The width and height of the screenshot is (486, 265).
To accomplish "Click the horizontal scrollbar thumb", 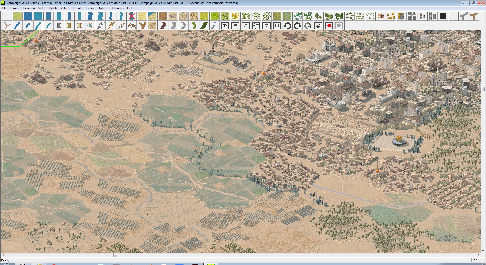I will point(115,255).
